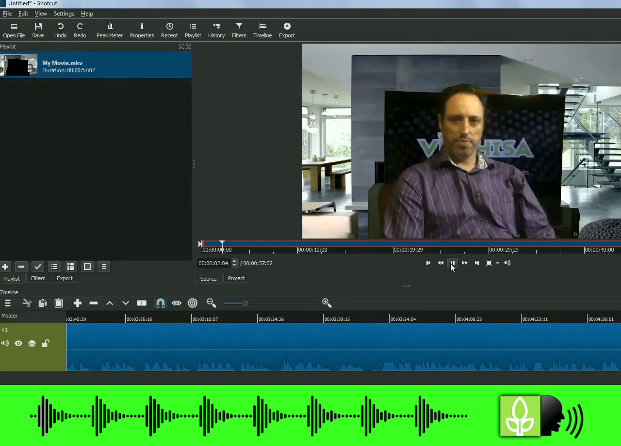Switch to the Project tab
This screenshot has width=621, height=446.
[x=236, y=278]
